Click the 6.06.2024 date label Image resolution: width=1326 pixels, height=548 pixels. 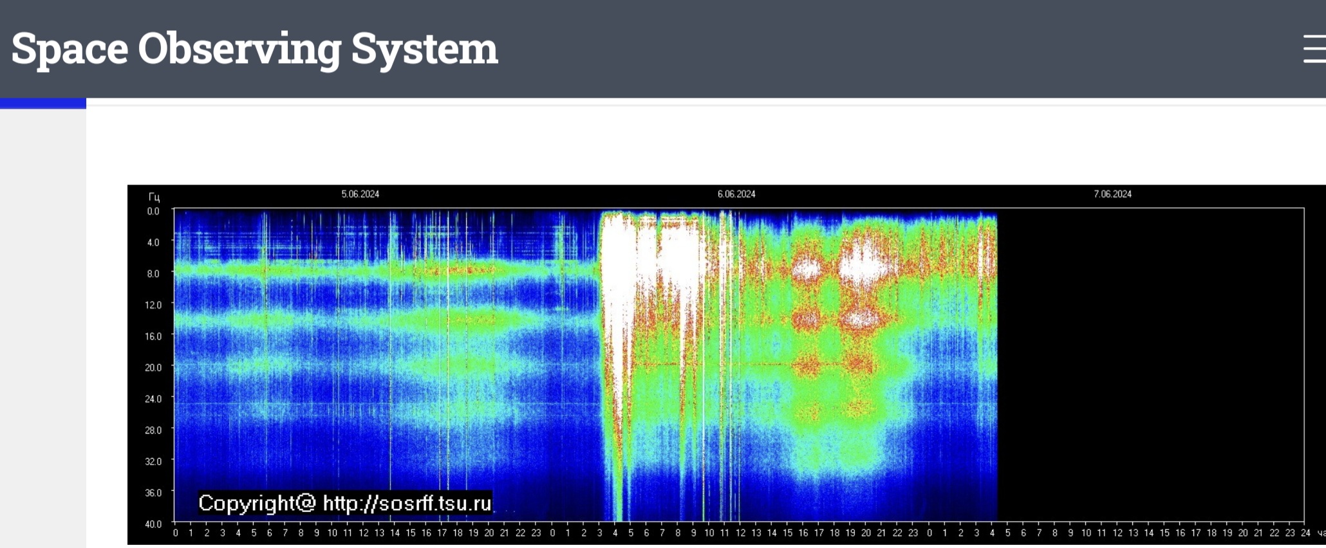pos(736,194)
